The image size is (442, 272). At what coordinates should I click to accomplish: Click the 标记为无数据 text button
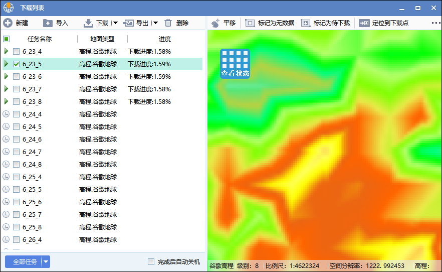point(276,23)
